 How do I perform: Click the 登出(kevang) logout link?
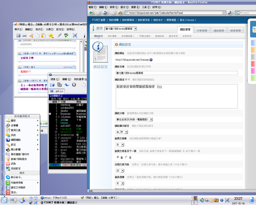point(188,20)
